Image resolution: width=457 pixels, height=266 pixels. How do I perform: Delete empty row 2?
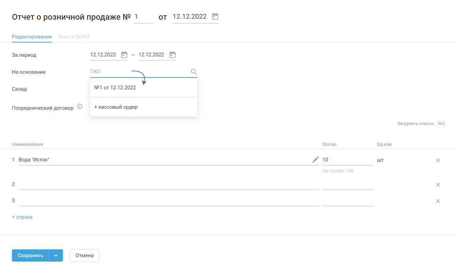(438, 185)
